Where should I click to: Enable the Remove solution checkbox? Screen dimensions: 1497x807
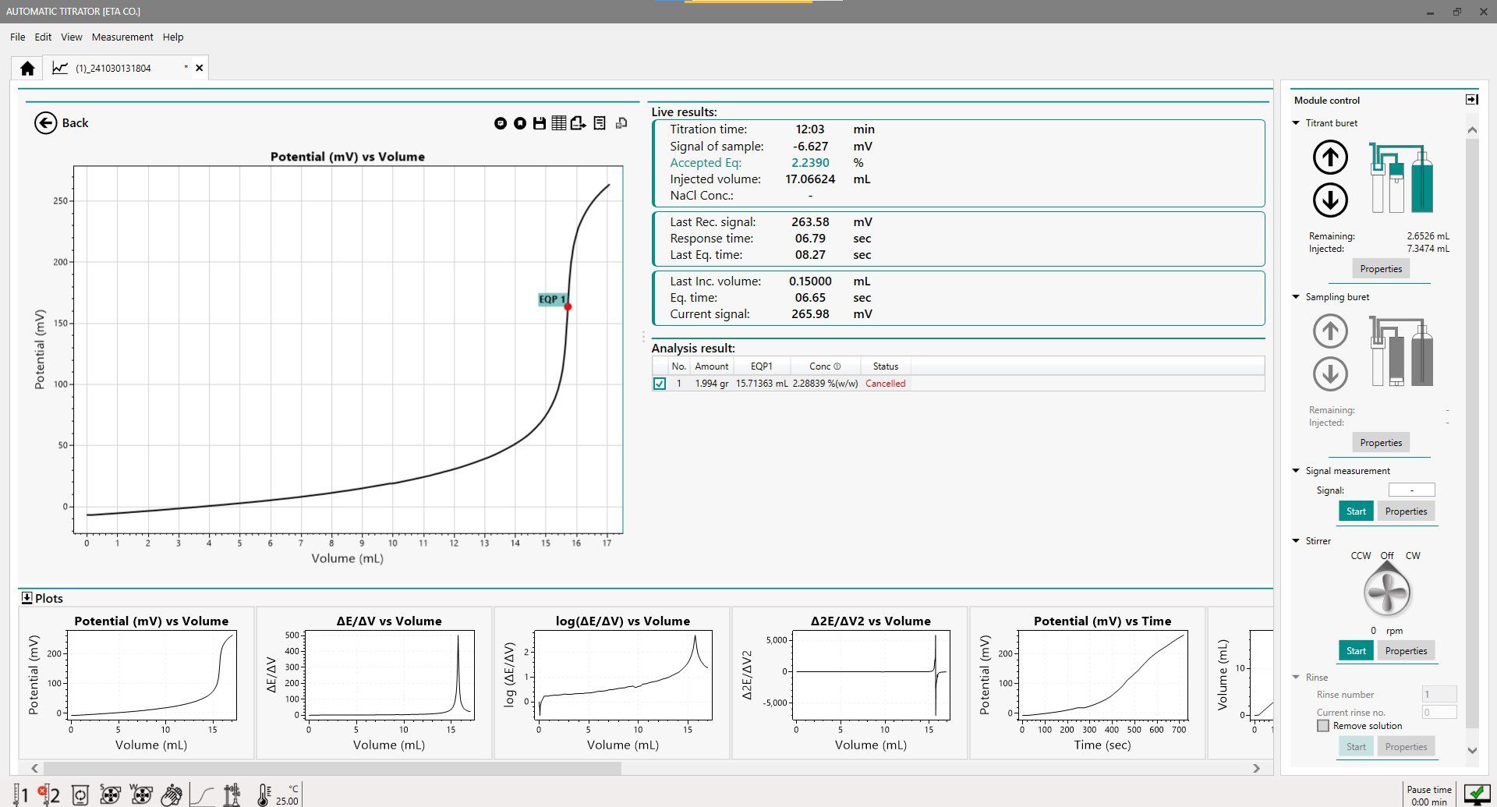(1323, 726)
